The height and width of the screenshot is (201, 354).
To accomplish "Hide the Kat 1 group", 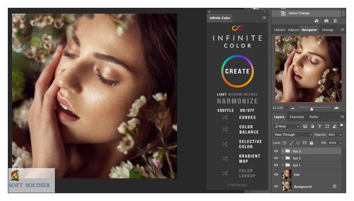I will (276, 165).
